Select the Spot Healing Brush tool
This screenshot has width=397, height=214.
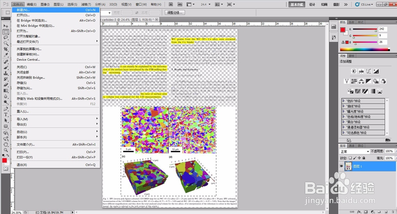coord(6,61)
